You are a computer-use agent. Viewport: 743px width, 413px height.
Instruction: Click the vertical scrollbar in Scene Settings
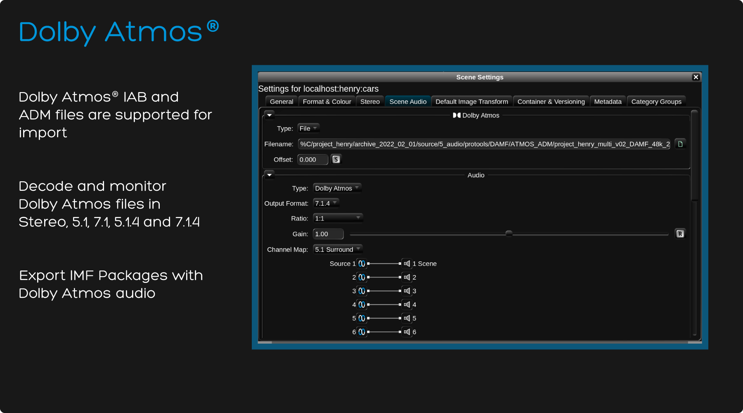click(x=694, y=155)
